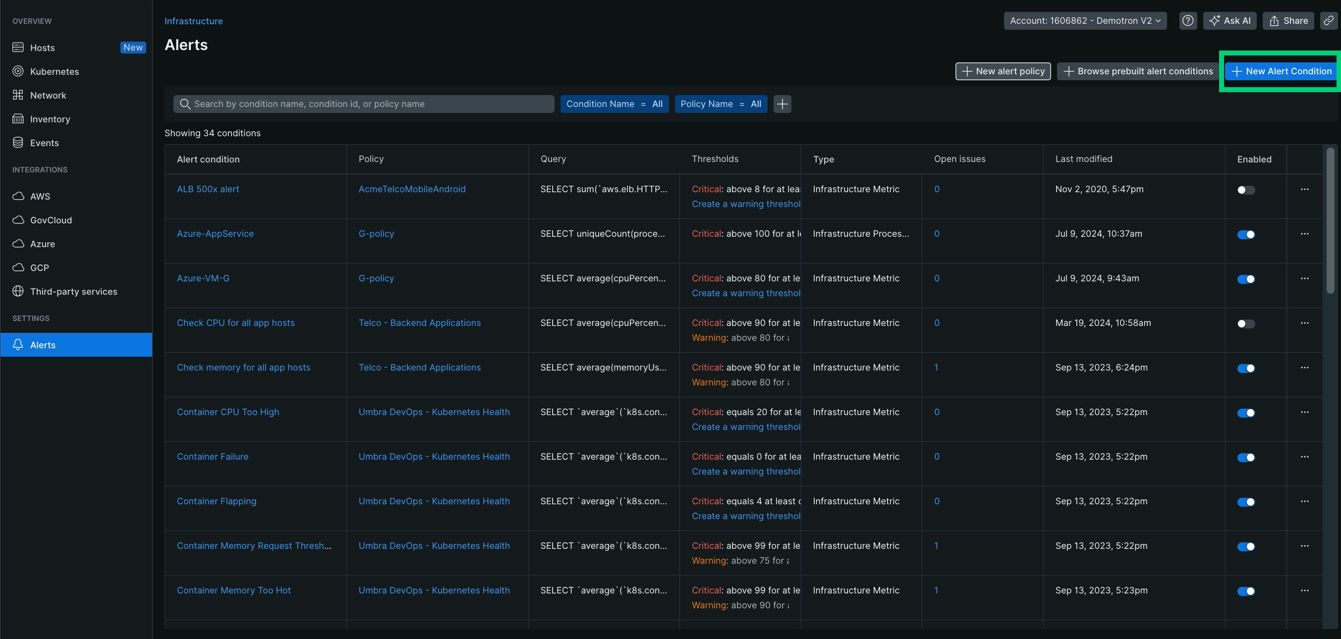This screenshot has height=639, width=1341.
Task: Click the GovCloud integration icon
Action: coord(19,220)
